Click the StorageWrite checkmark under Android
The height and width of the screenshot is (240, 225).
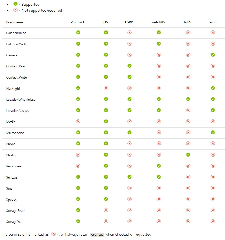click(x=78, y=221)
